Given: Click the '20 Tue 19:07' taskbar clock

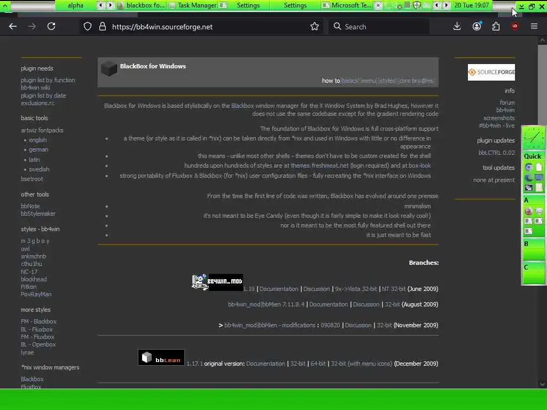Looking at the screenshot, I should (471, 5).
